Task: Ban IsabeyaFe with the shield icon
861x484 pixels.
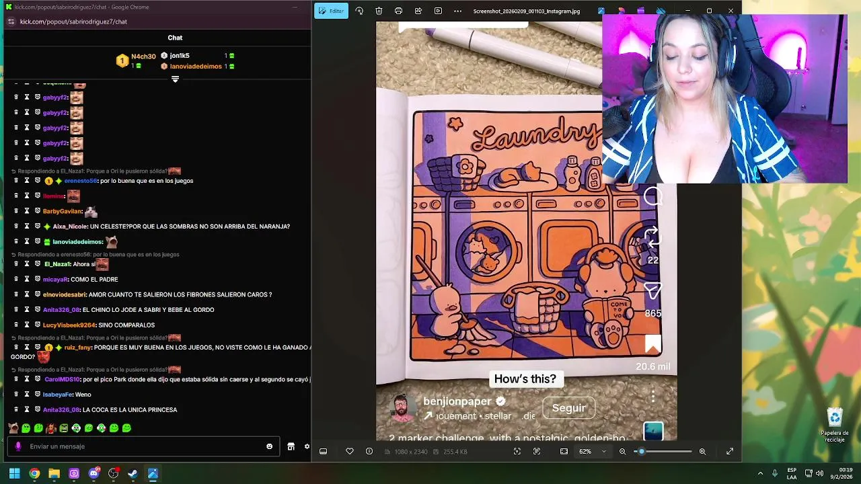Action: tap(38, 395)
